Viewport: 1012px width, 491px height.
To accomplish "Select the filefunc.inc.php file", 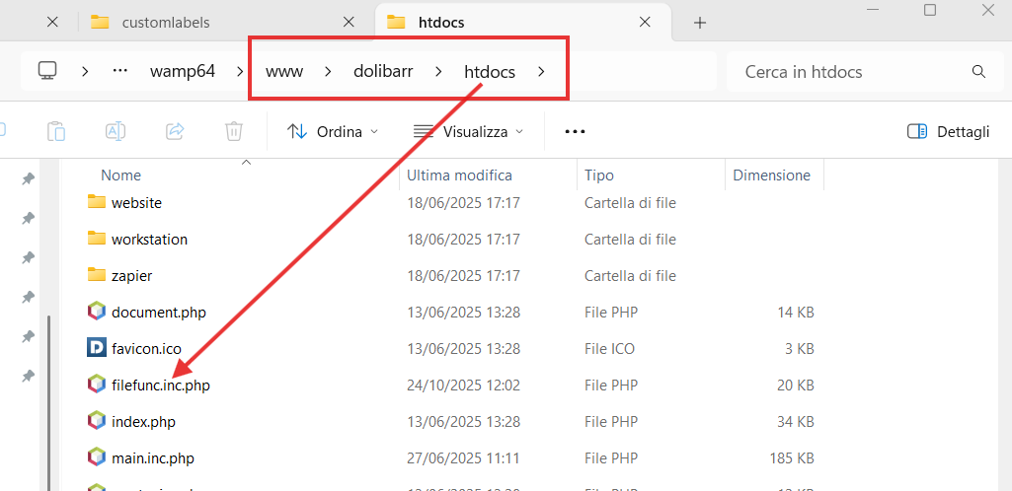I will click(160, 385).
